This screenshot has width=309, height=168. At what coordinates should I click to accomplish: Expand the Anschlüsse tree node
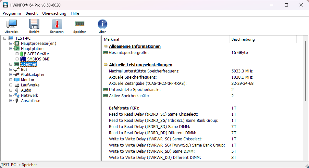(11, 100)
